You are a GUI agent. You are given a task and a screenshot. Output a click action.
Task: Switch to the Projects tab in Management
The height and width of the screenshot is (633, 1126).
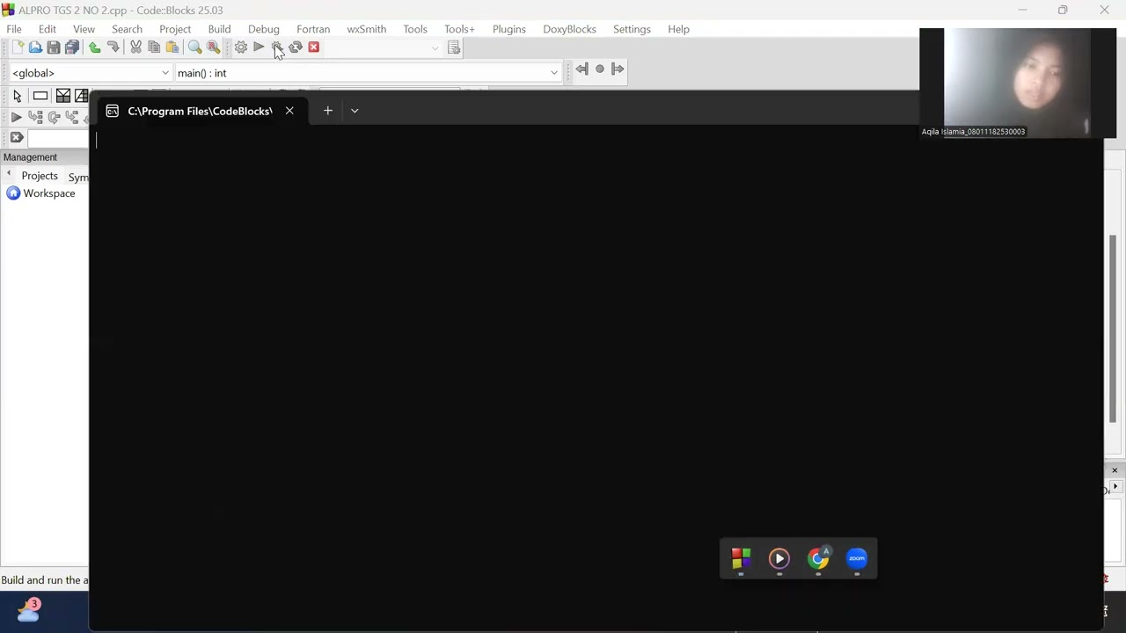[40, 176]
